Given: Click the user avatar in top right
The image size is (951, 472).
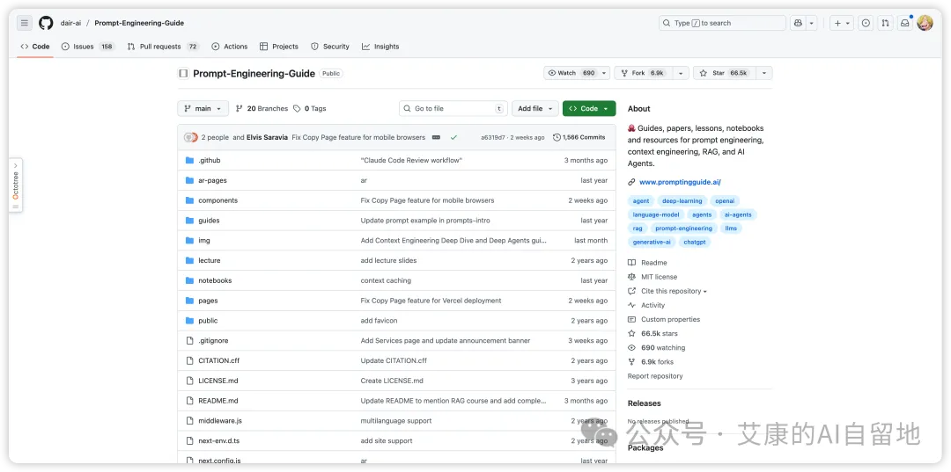Looking at the screenshot, I should coord(925,23).
